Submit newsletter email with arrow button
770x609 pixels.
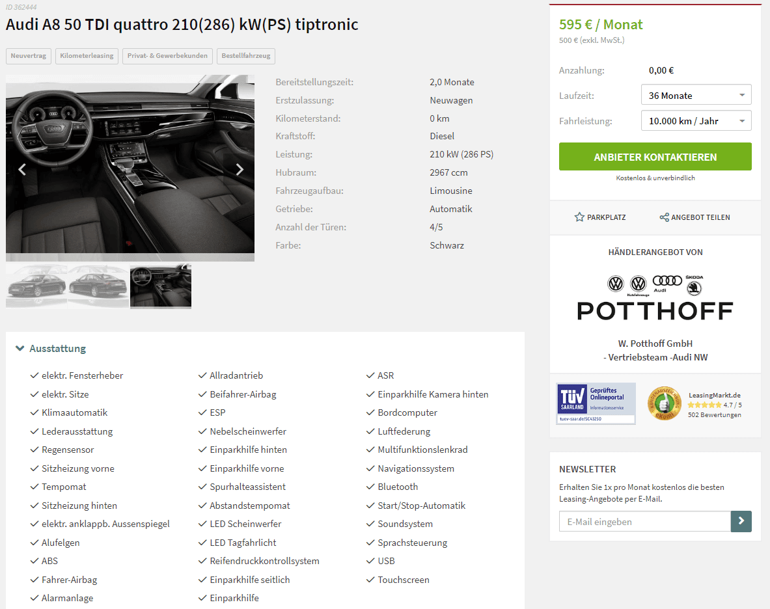click(741, 521)
